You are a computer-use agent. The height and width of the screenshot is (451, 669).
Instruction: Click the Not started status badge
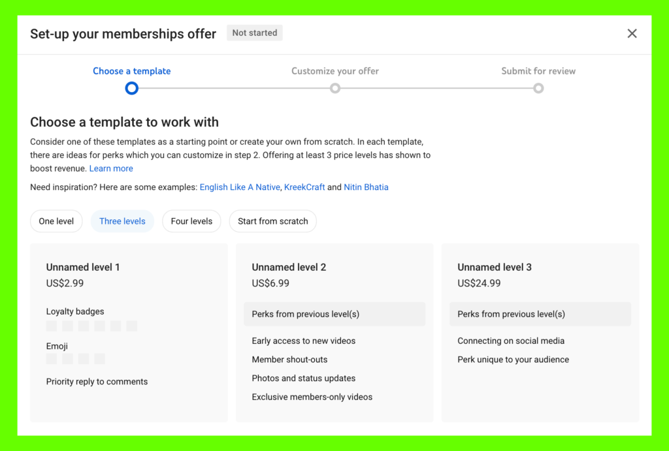255,33
